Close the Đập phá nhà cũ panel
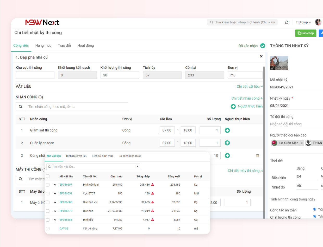 (x=261, y=56)
